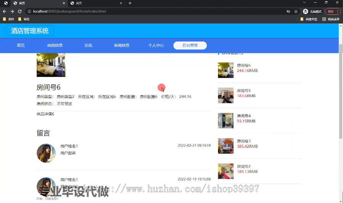Click the 所在区域6 area value
The height and width of the screenshot is (203, 343).
(x=107, y=97)
